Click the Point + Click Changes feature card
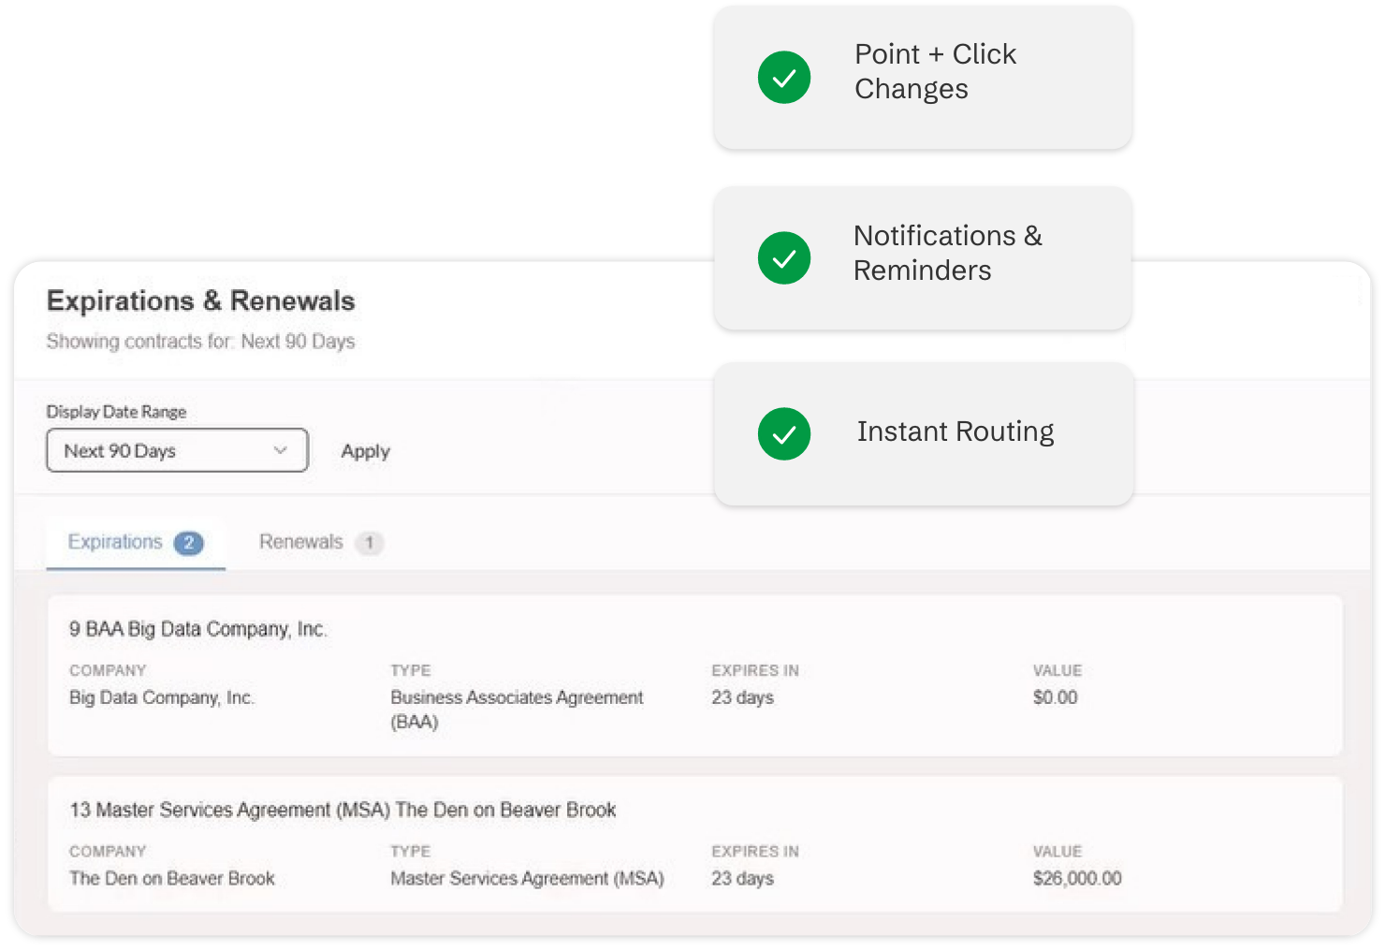The image size is (1386, 951). [x=923, y=77]
